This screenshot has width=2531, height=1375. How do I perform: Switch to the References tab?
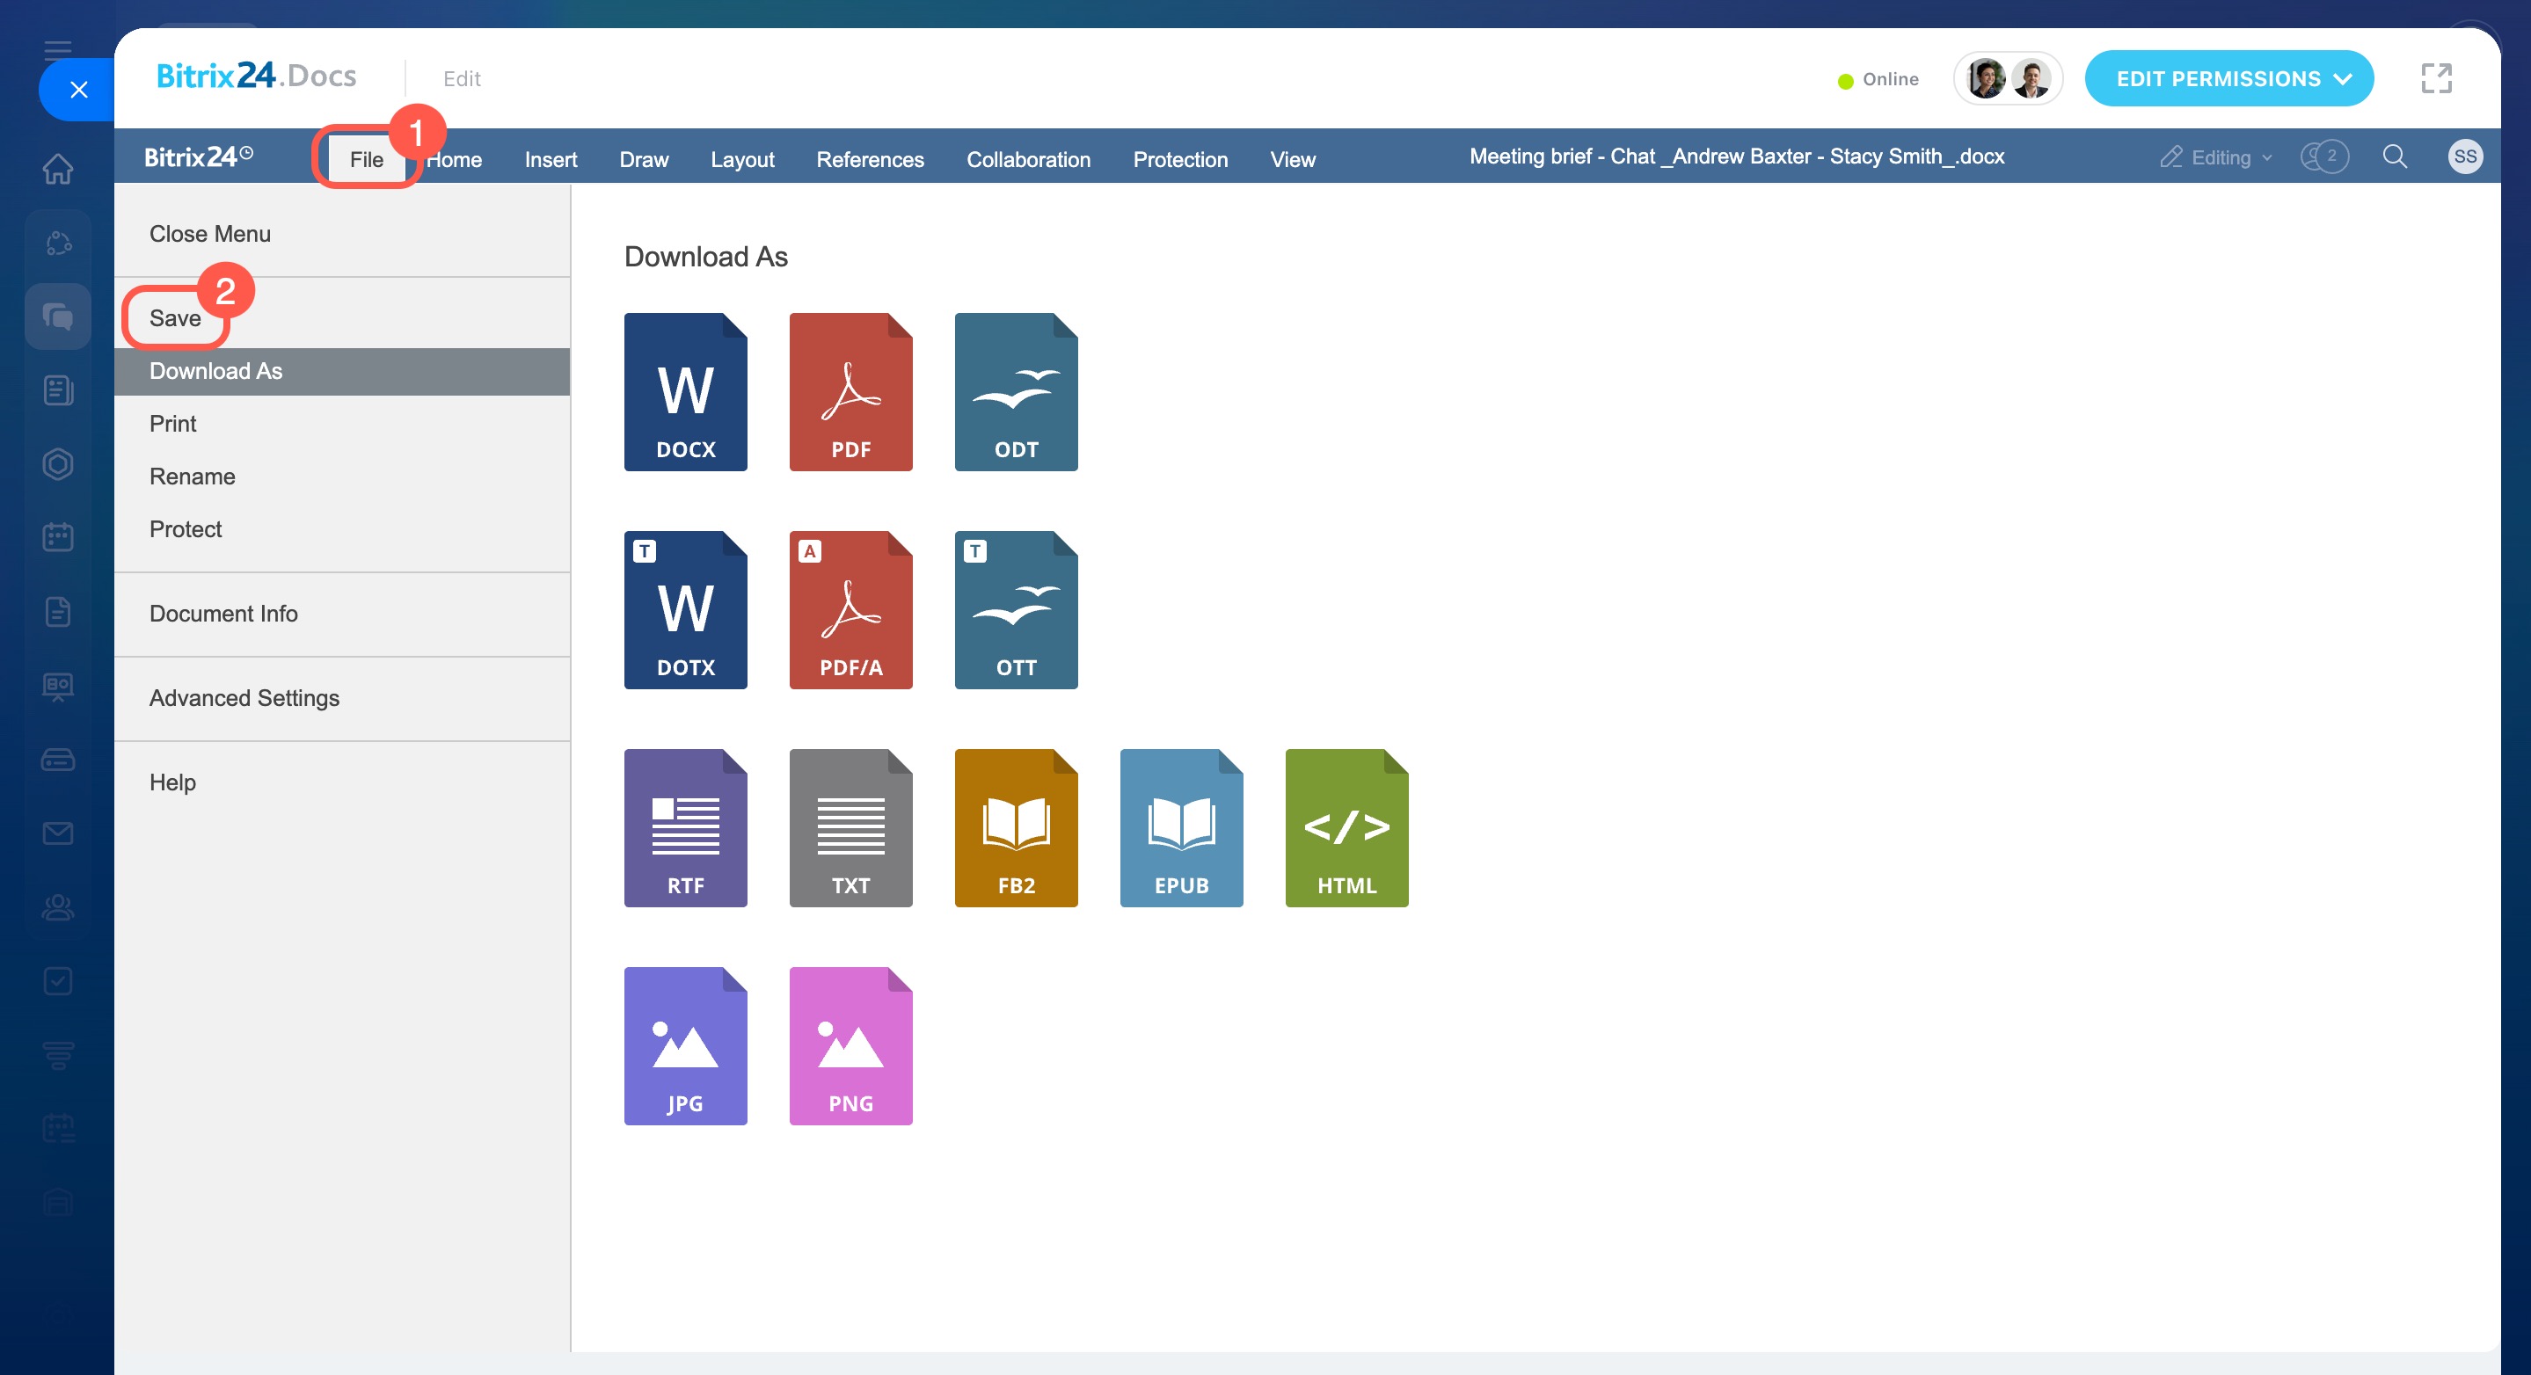click(x=870, y=159)
